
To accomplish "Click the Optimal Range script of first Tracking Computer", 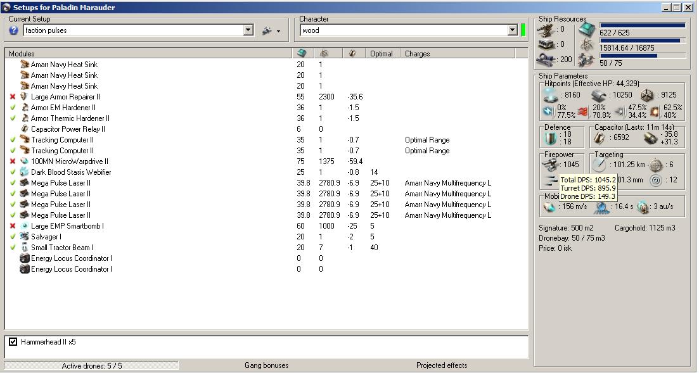I will point(427,139).
